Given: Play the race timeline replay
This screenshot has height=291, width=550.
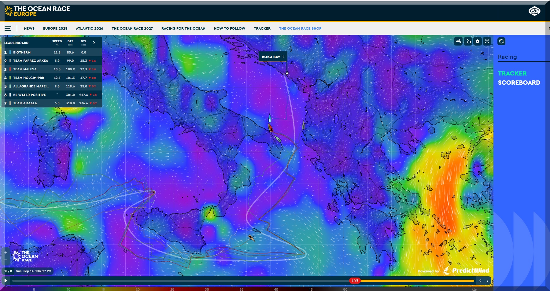Looking at the screenshot, I should pos(6,281).
